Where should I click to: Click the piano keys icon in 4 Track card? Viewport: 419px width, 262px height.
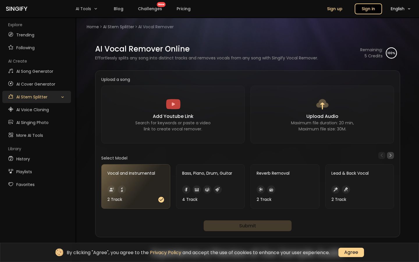[197, 190]
